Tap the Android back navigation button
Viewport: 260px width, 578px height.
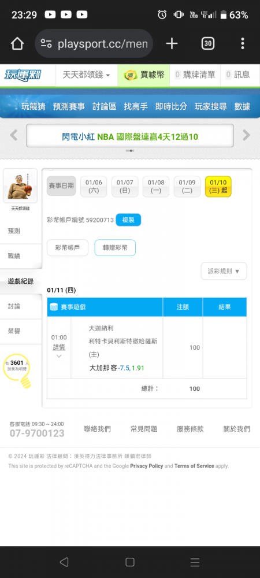64,562
